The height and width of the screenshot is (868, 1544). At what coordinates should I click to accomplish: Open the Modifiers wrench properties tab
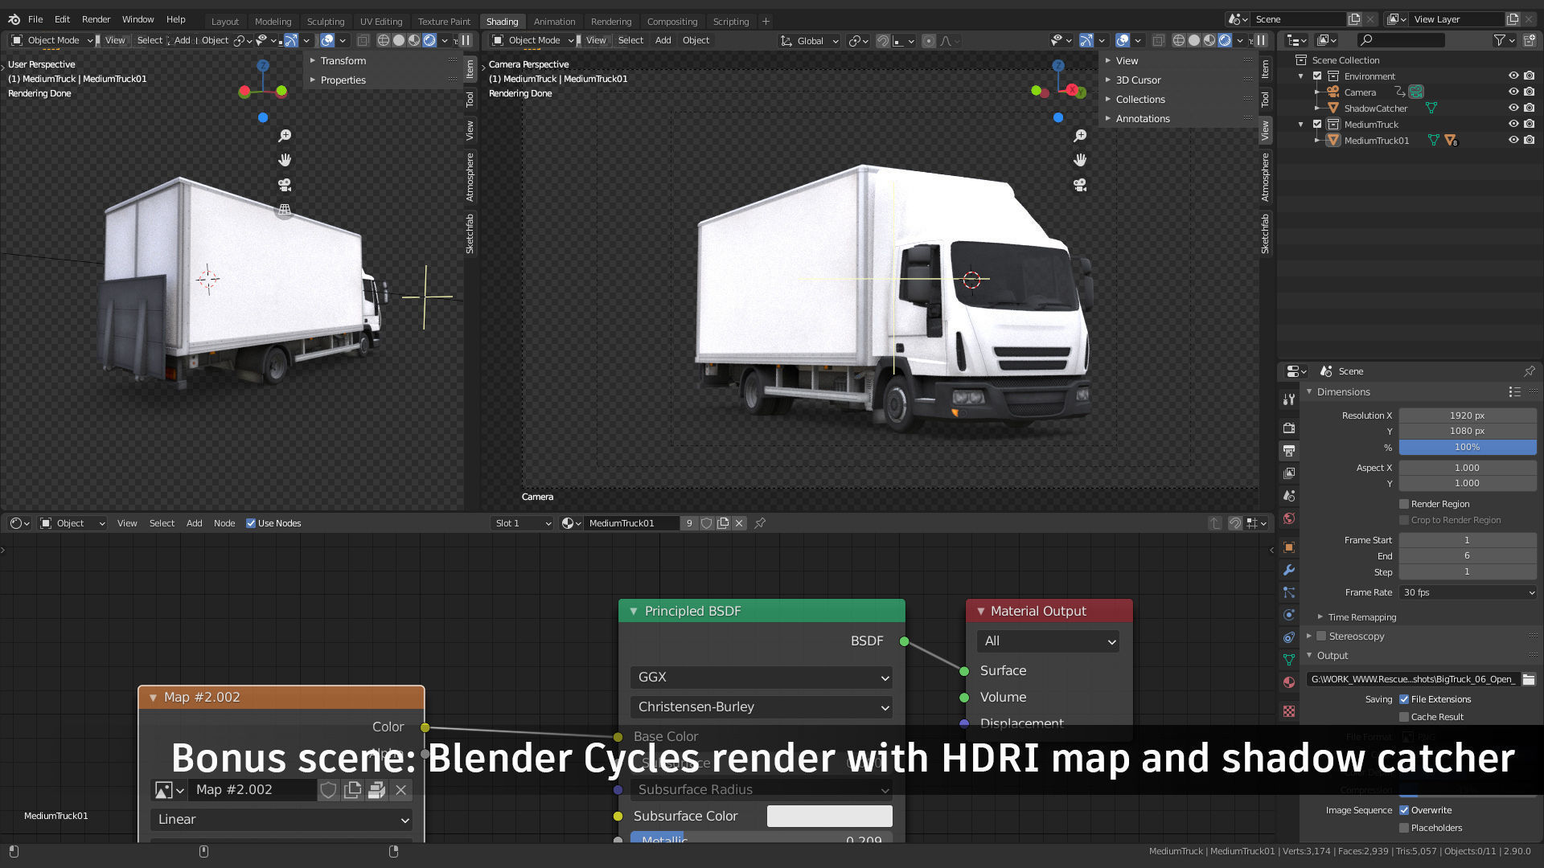click(1289, 570)
